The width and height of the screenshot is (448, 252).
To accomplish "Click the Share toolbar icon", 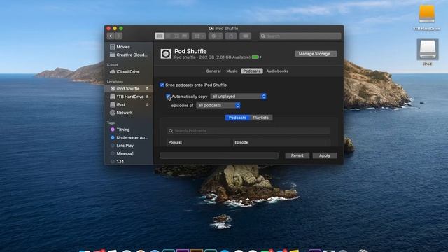I will click(231, 36).
